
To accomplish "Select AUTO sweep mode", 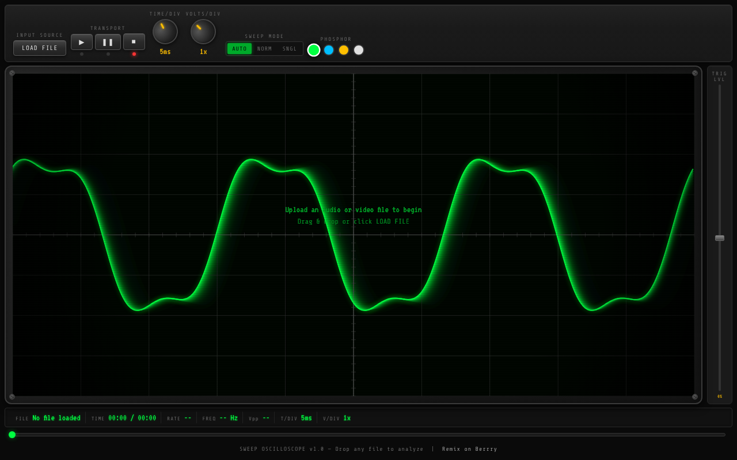I will (240, 49).
